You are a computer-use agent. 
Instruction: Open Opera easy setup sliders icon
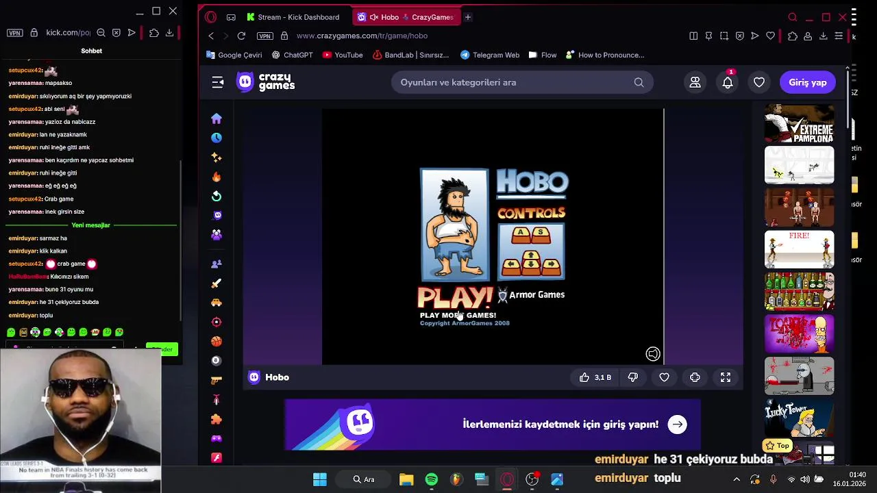coord(839,36)
